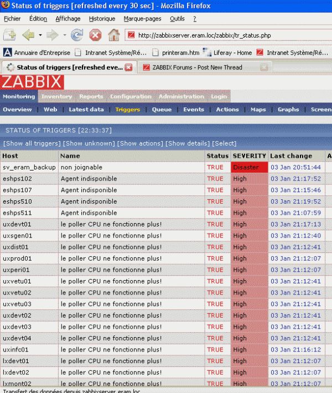Open the Triggers submenu
Viewport: 332px width, 393px height.
point(128,110)
